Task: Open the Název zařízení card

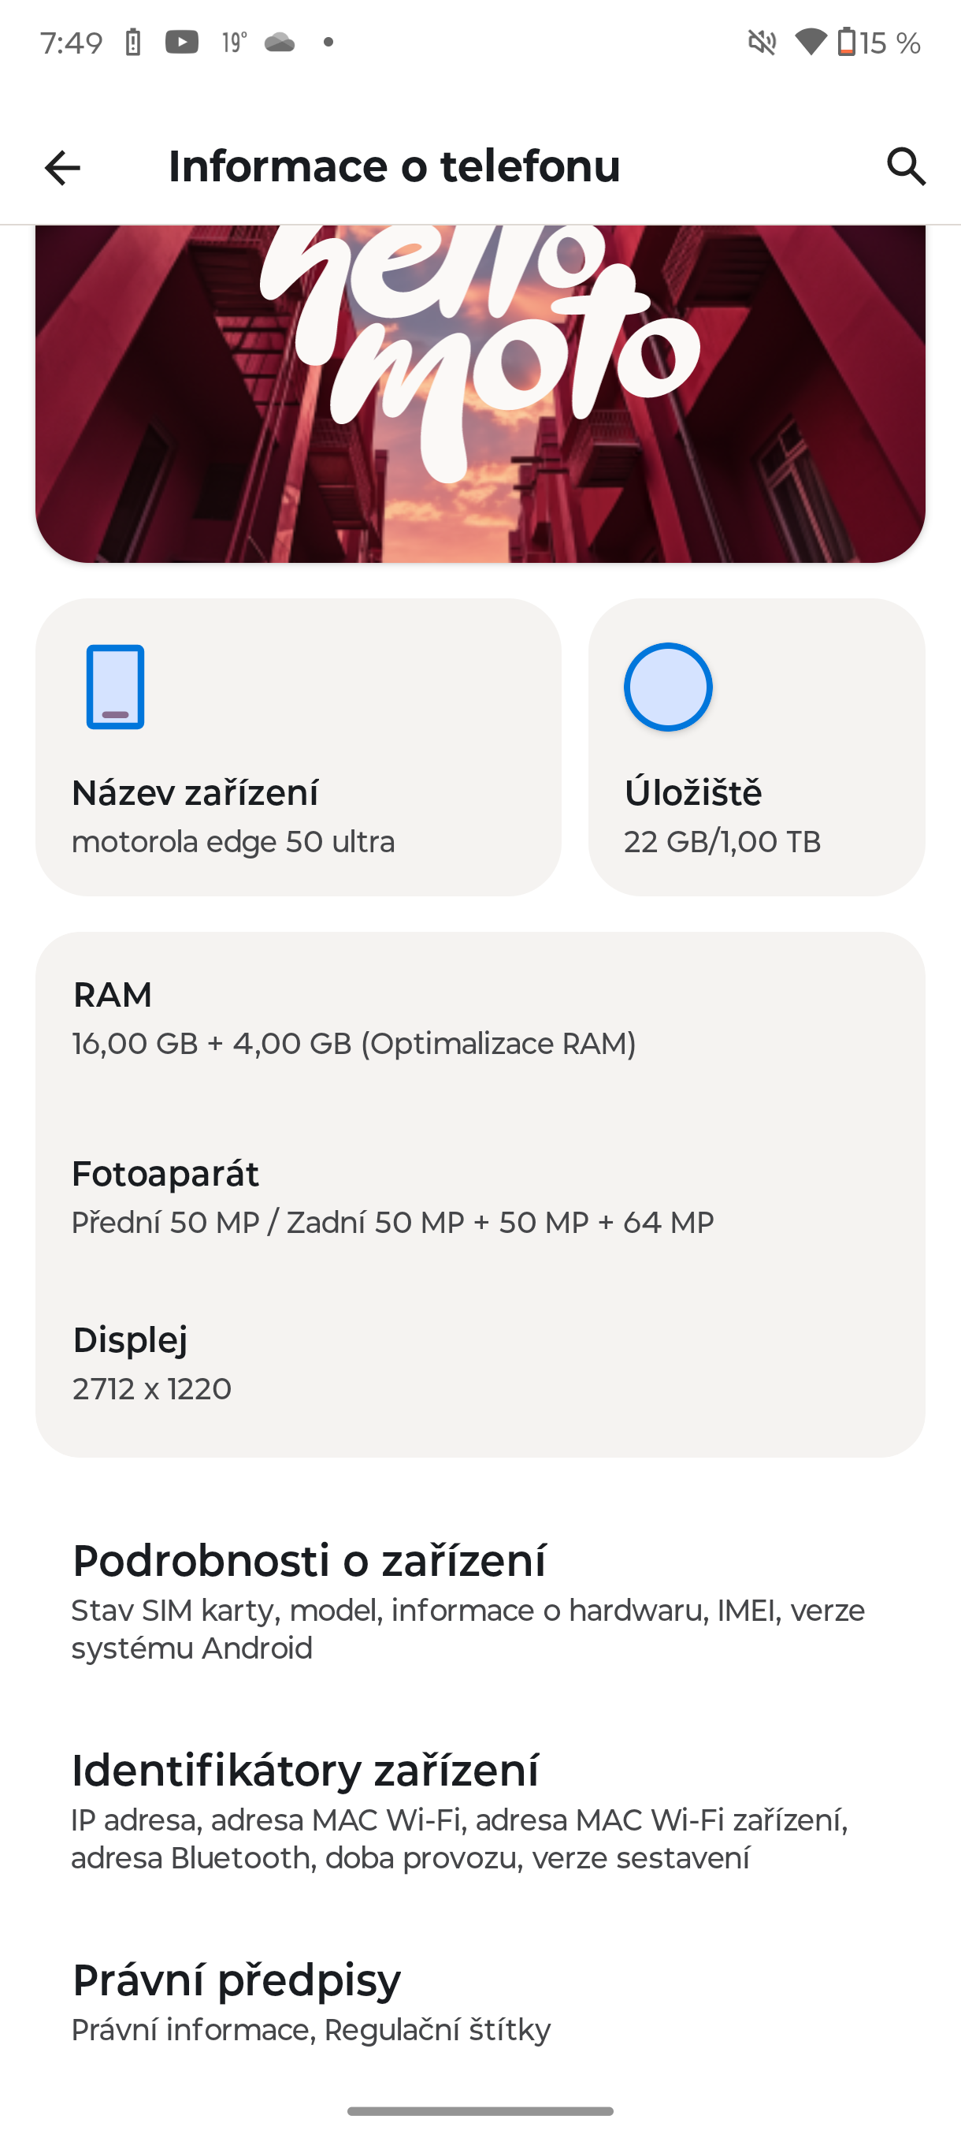Action: pyautogui.click(x=298, y=747)
